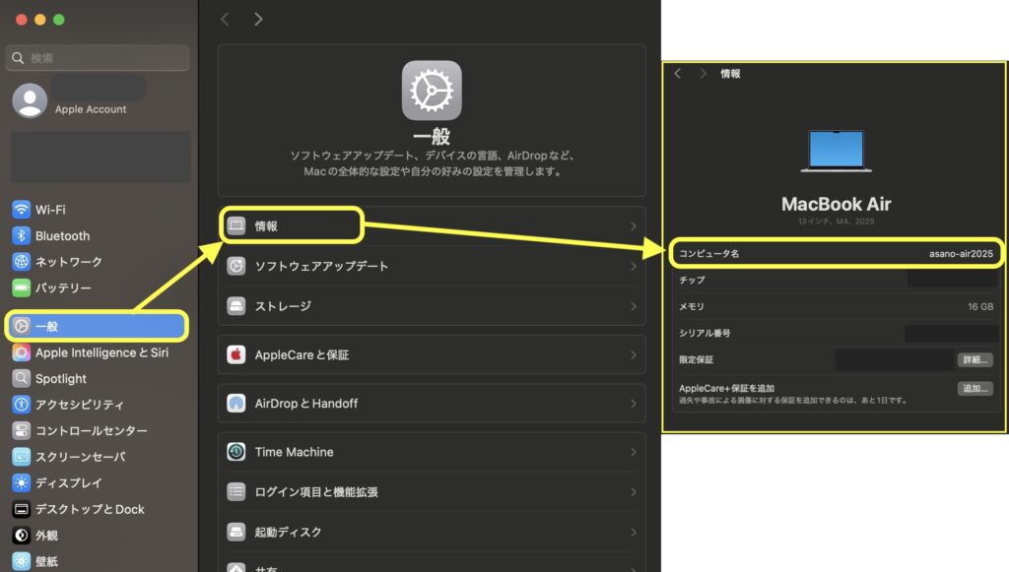Screen dimensions: 1009x572
Task: Select the 外観 appearance icon
Action: (22, 536)
